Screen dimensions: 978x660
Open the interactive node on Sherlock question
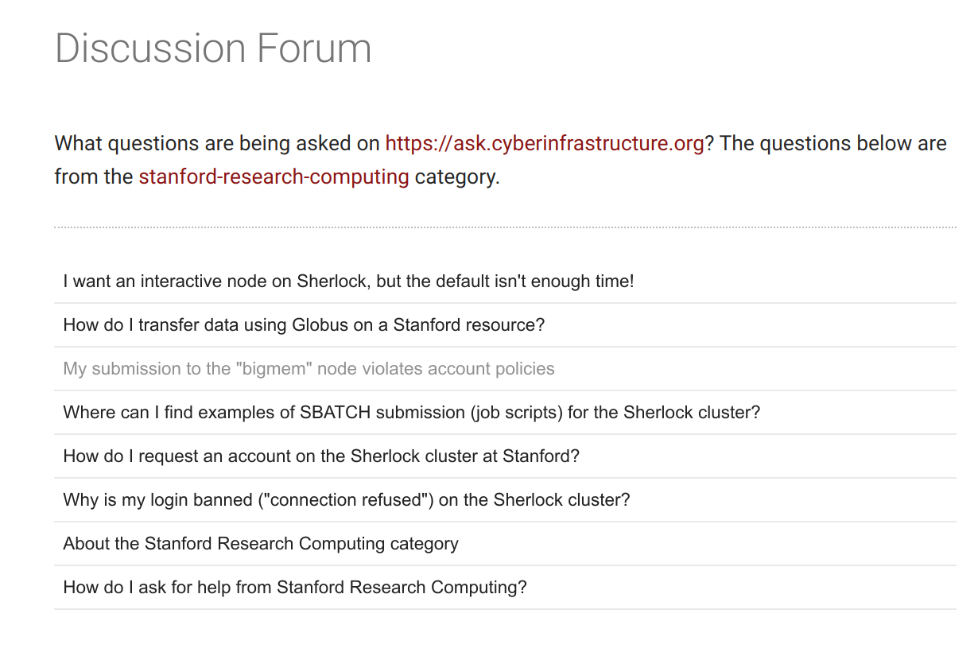pos(348,281)
